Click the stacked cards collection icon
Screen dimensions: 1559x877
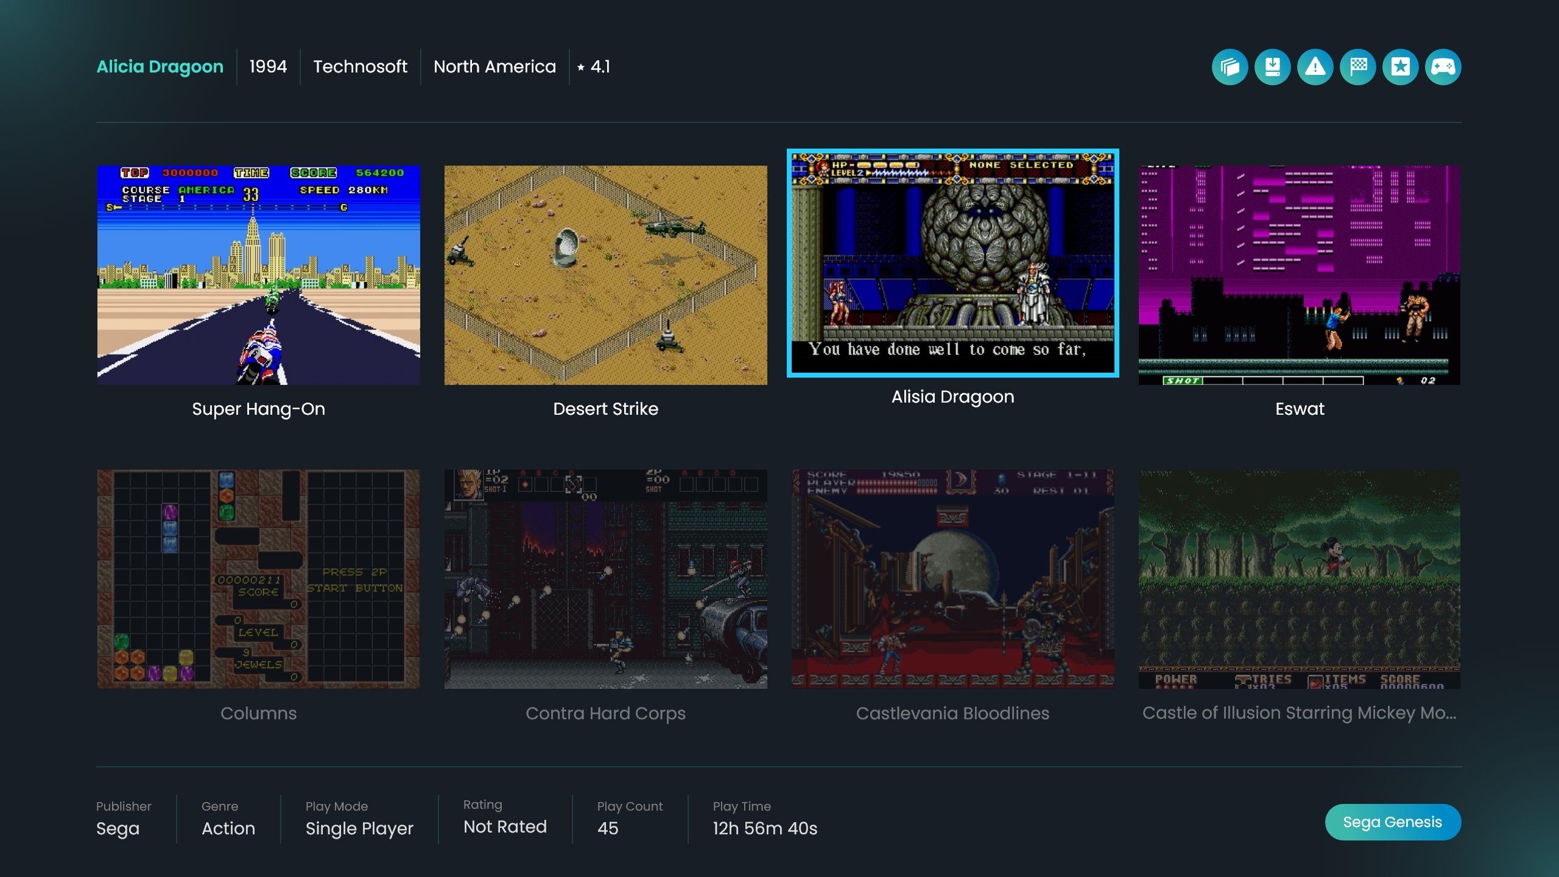(1230, 67)
